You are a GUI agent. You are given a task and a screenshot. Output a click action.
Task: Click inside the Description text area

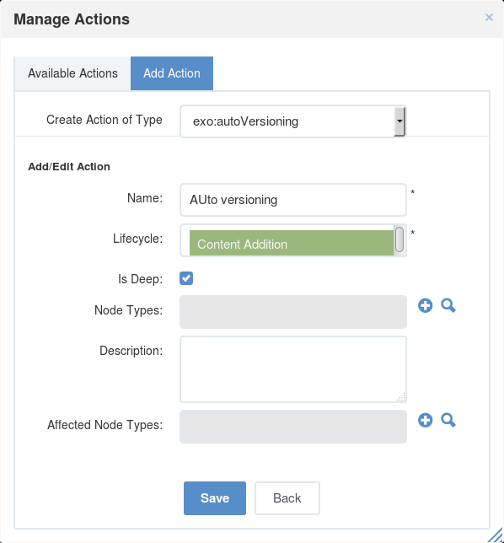click(x=292, y=369)
